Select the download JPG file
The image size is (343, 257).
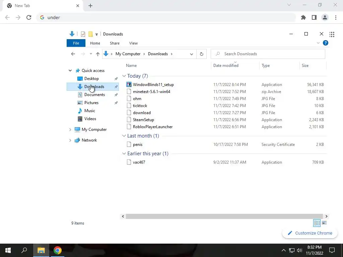142,112
